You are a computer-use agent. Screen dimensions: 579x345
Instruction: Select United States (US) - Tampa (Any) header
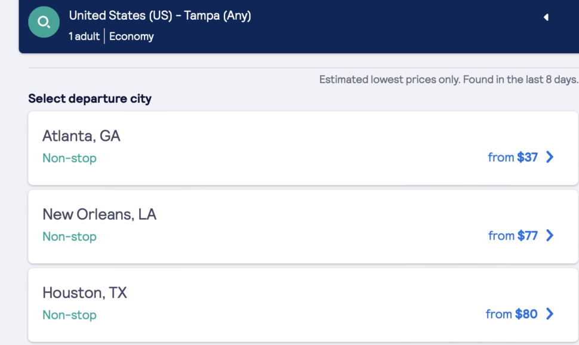159,16
